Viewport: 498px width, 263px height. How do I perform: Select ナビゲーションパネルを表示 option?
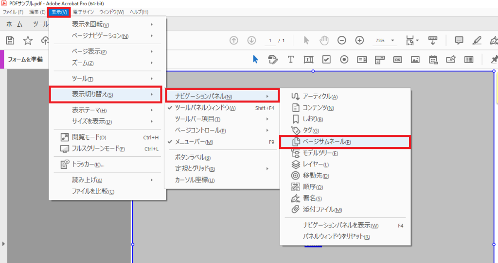345,226
